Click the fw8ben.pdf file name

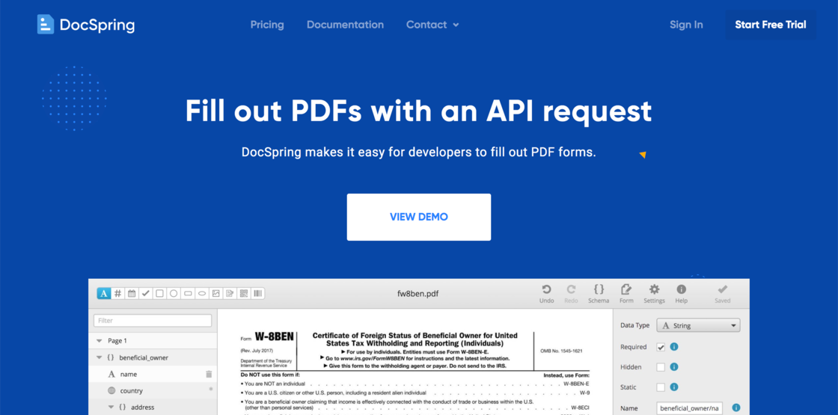tap(418, 292)
